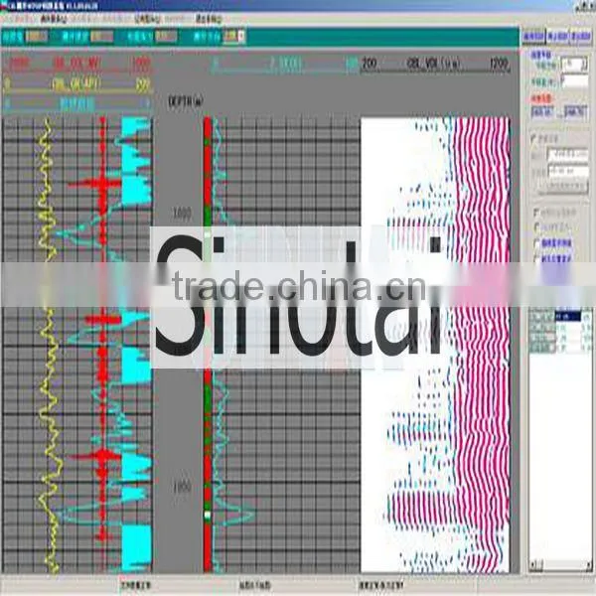Screen dimensions: 596x596
Task: Click the right button under the red label
Action: [x=575, y=112]
